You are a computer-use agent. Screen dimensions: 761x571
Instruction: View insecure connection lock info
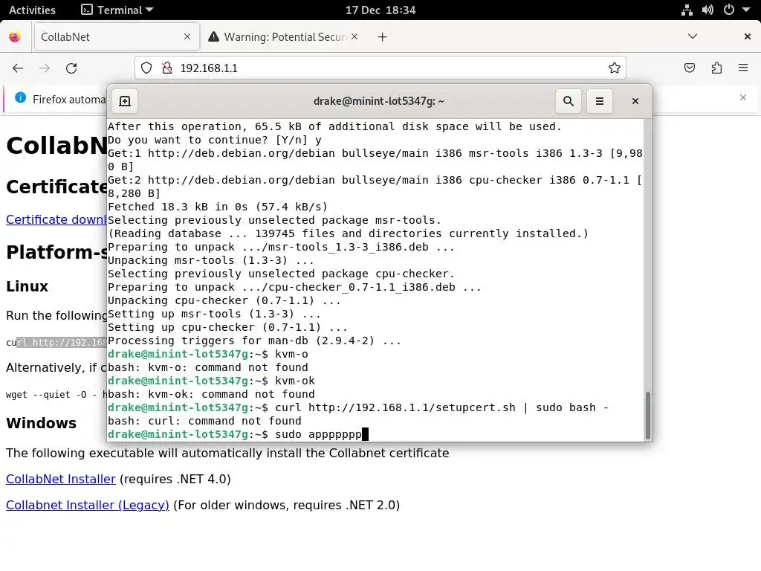(167, 68)
